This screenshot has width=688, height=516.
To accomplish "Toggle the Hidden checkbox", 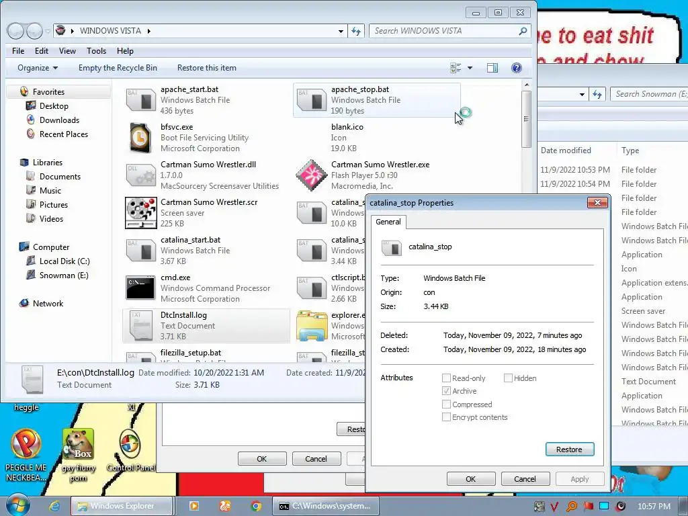I will (508, 378).
